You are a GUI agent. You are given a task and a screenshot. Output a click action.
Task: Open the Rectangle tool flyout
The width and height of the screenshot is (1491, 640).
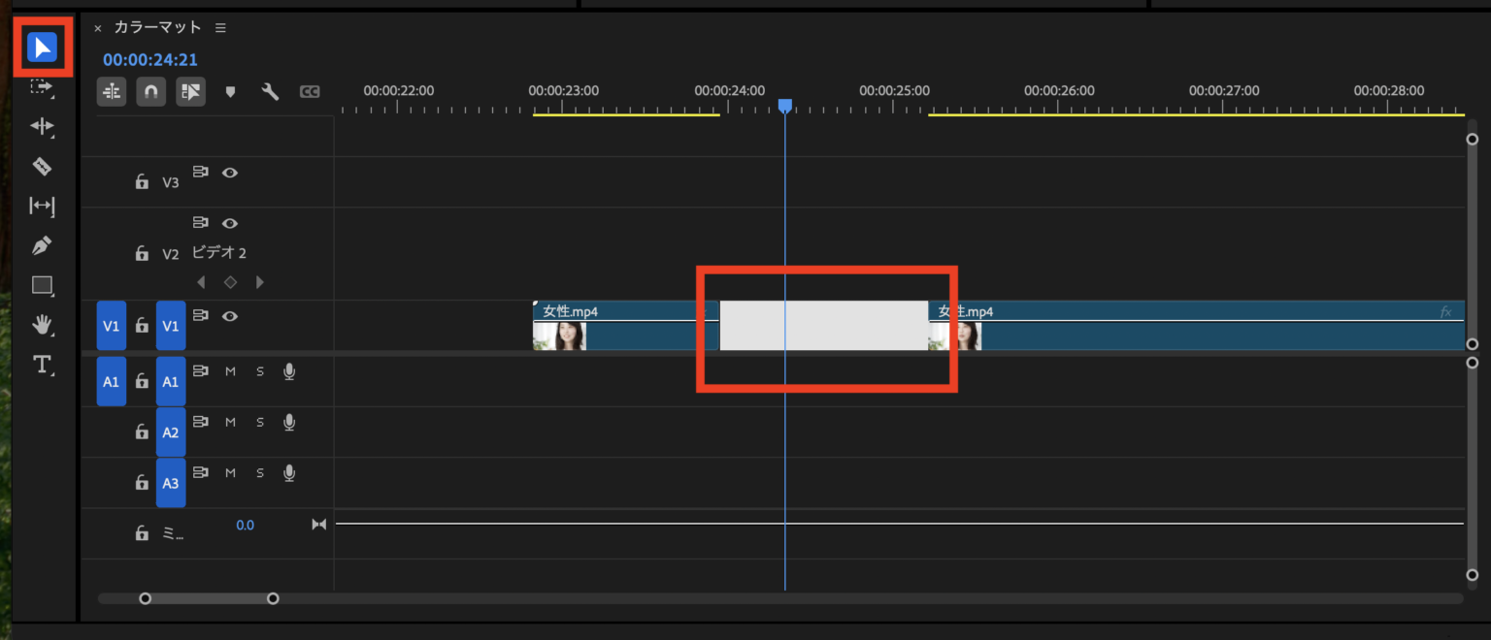point(43,285)
